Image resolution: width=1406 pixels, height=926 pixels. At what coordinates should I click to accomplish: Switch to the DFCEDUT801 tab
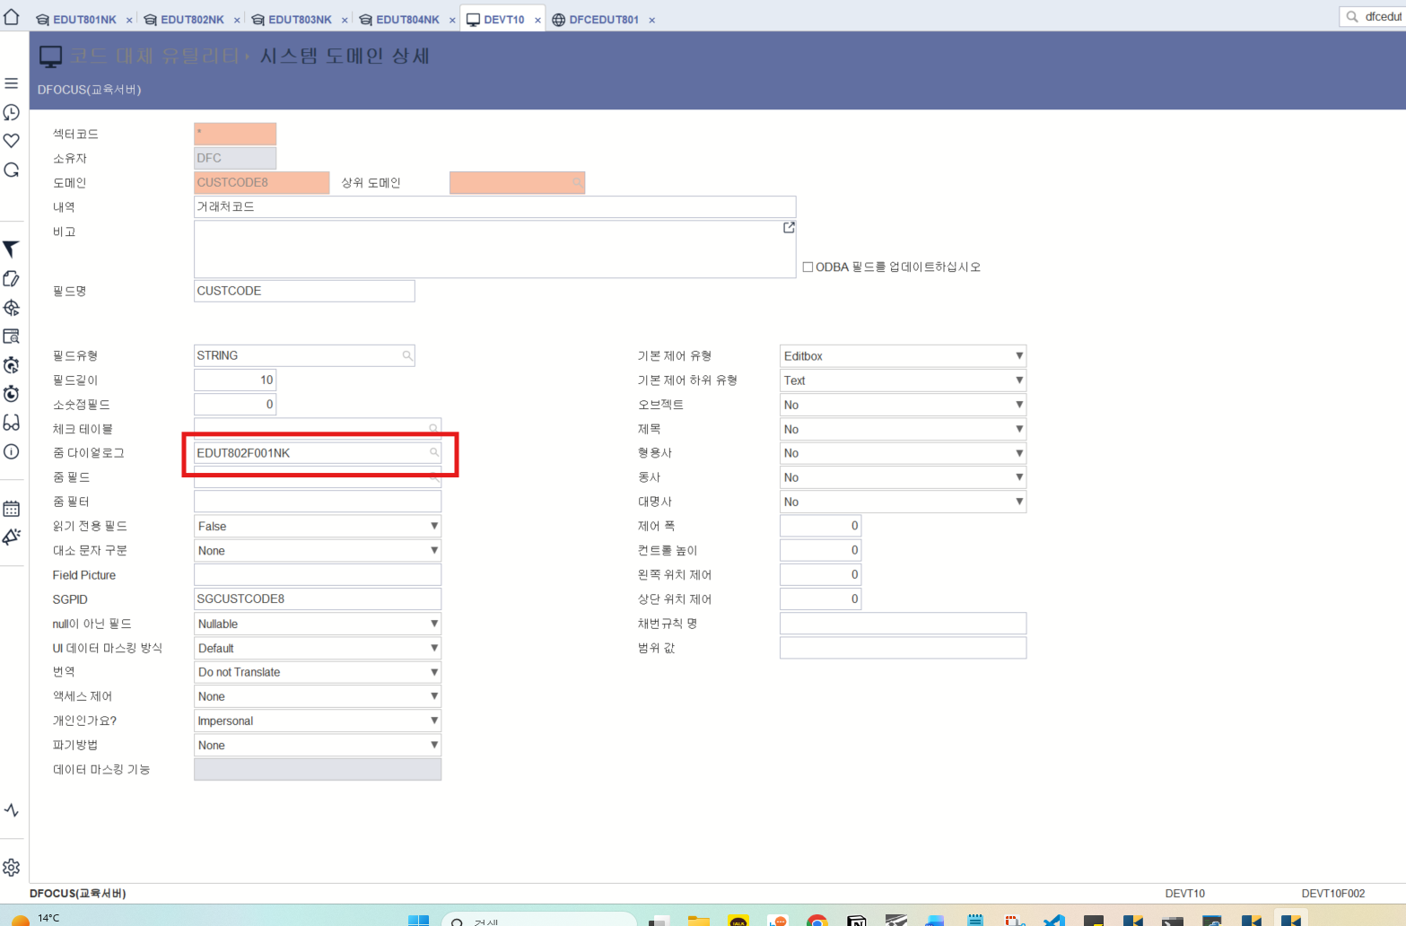pos(603,20)
